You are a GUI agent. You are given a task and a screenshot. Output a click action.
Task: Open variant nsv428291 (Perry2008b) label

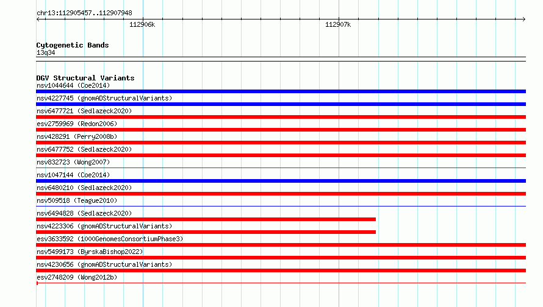coord(77,136)
